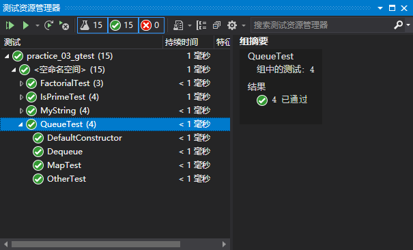Click the IsPrimeTest duration 1 毫秒

pos(199,97)
